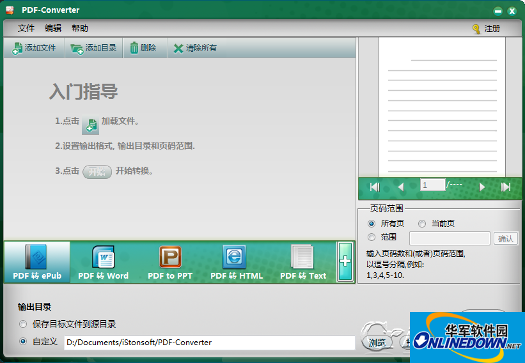The image size is (525, 363).
Task: Minimize the PDF-Converter window
Action: [x=498, y=12]
